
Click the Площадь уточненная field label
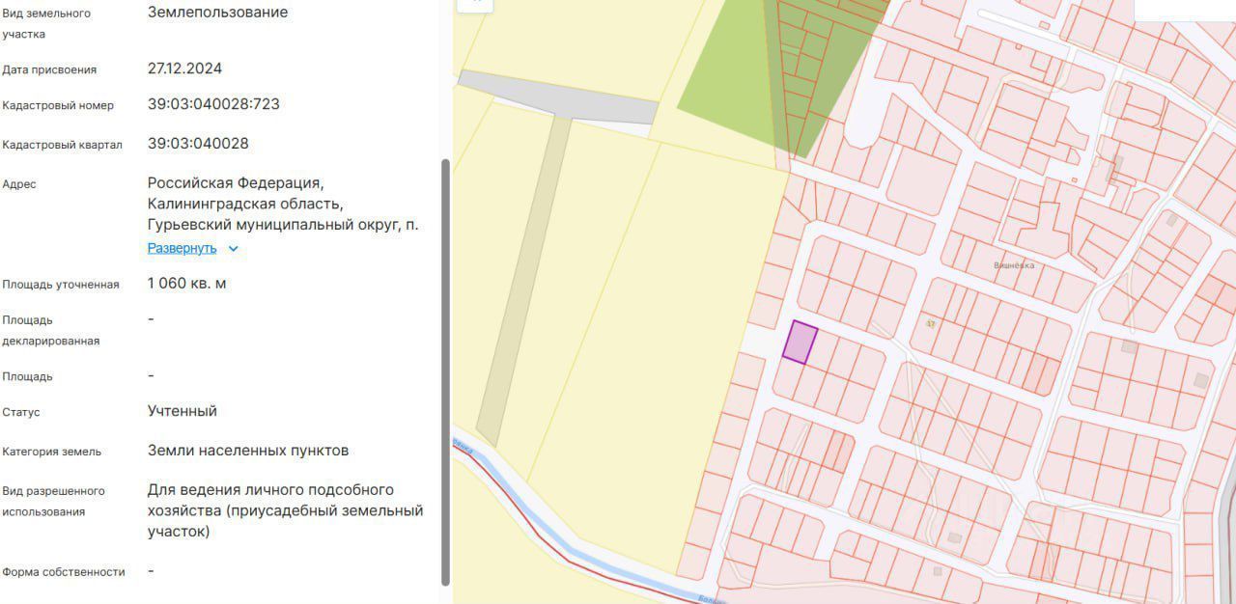(x=61, y=285)
